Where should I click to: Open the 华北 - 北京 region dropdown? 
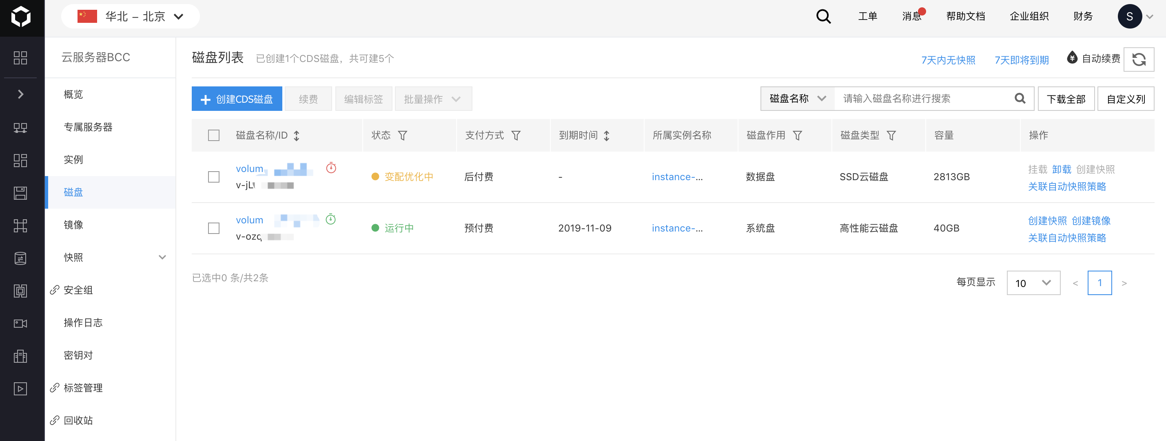pyautogui.click(x=131, y=17)
